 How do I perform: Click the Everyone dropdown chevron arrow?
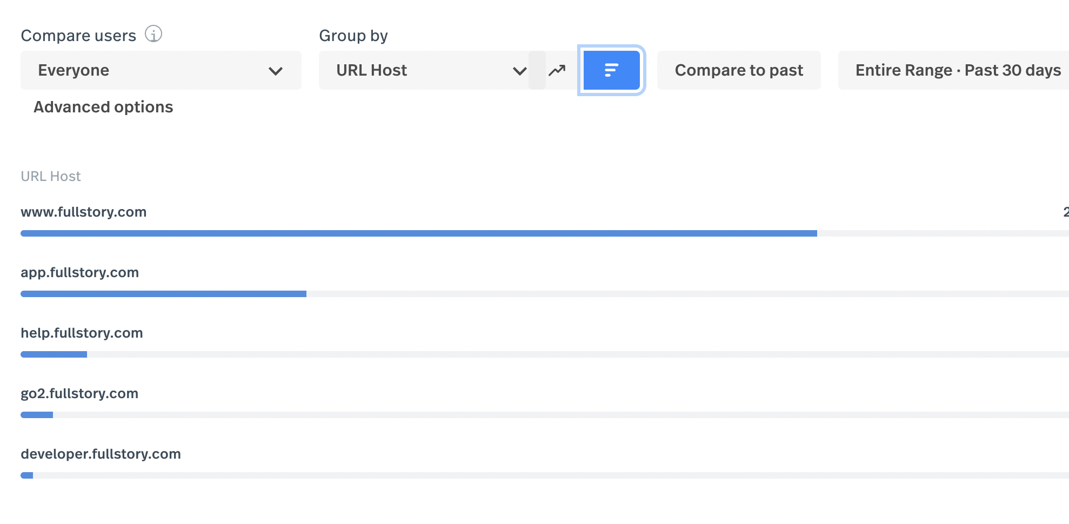pyautogui.click(x=276, y=71)
